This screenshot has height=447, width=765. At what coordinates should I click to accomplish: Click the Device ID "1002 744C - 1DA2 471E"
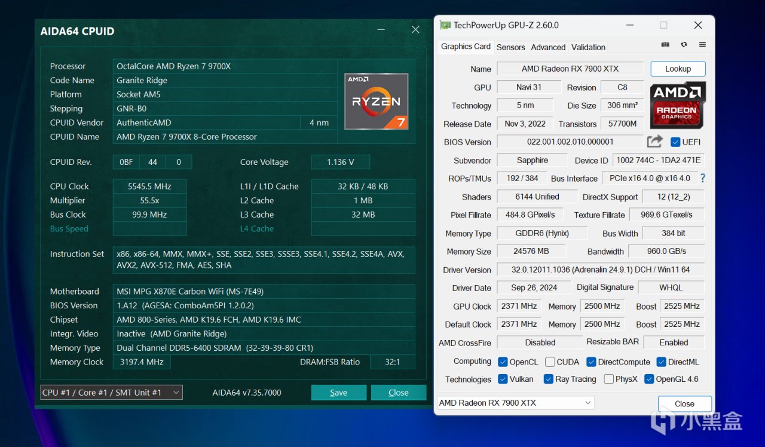click(x=658, y=160)
